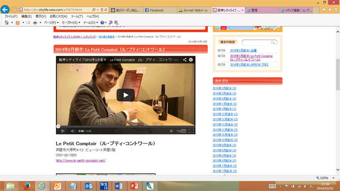Open 2014年3月前半:ARROW TREE link
This screenshot has height=191, width=340.
click(249, 65)
